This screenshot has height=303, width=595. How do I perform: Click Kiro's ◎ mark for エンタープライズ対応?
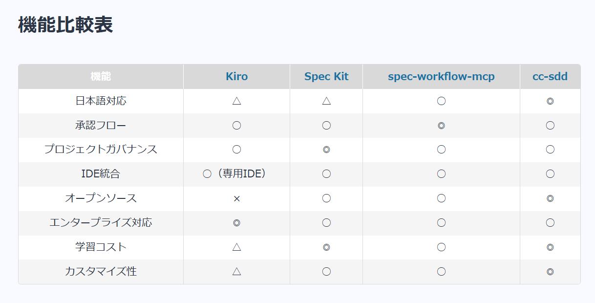coord(236,223)
